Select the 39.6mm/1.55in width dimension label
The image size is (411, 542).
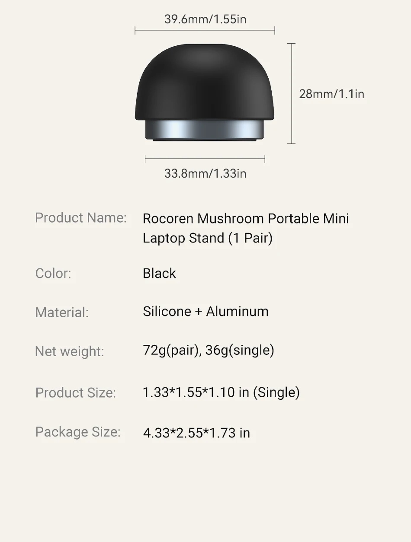(205, 19)
